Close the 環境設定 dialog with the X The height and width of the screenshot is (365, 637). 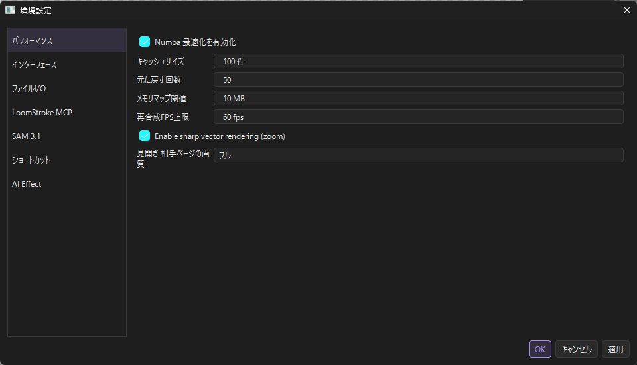627,10
